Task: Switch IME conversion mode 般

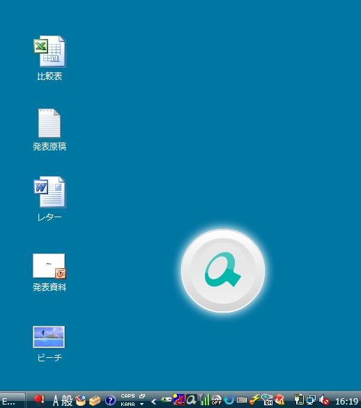Action: pos(67,400)
